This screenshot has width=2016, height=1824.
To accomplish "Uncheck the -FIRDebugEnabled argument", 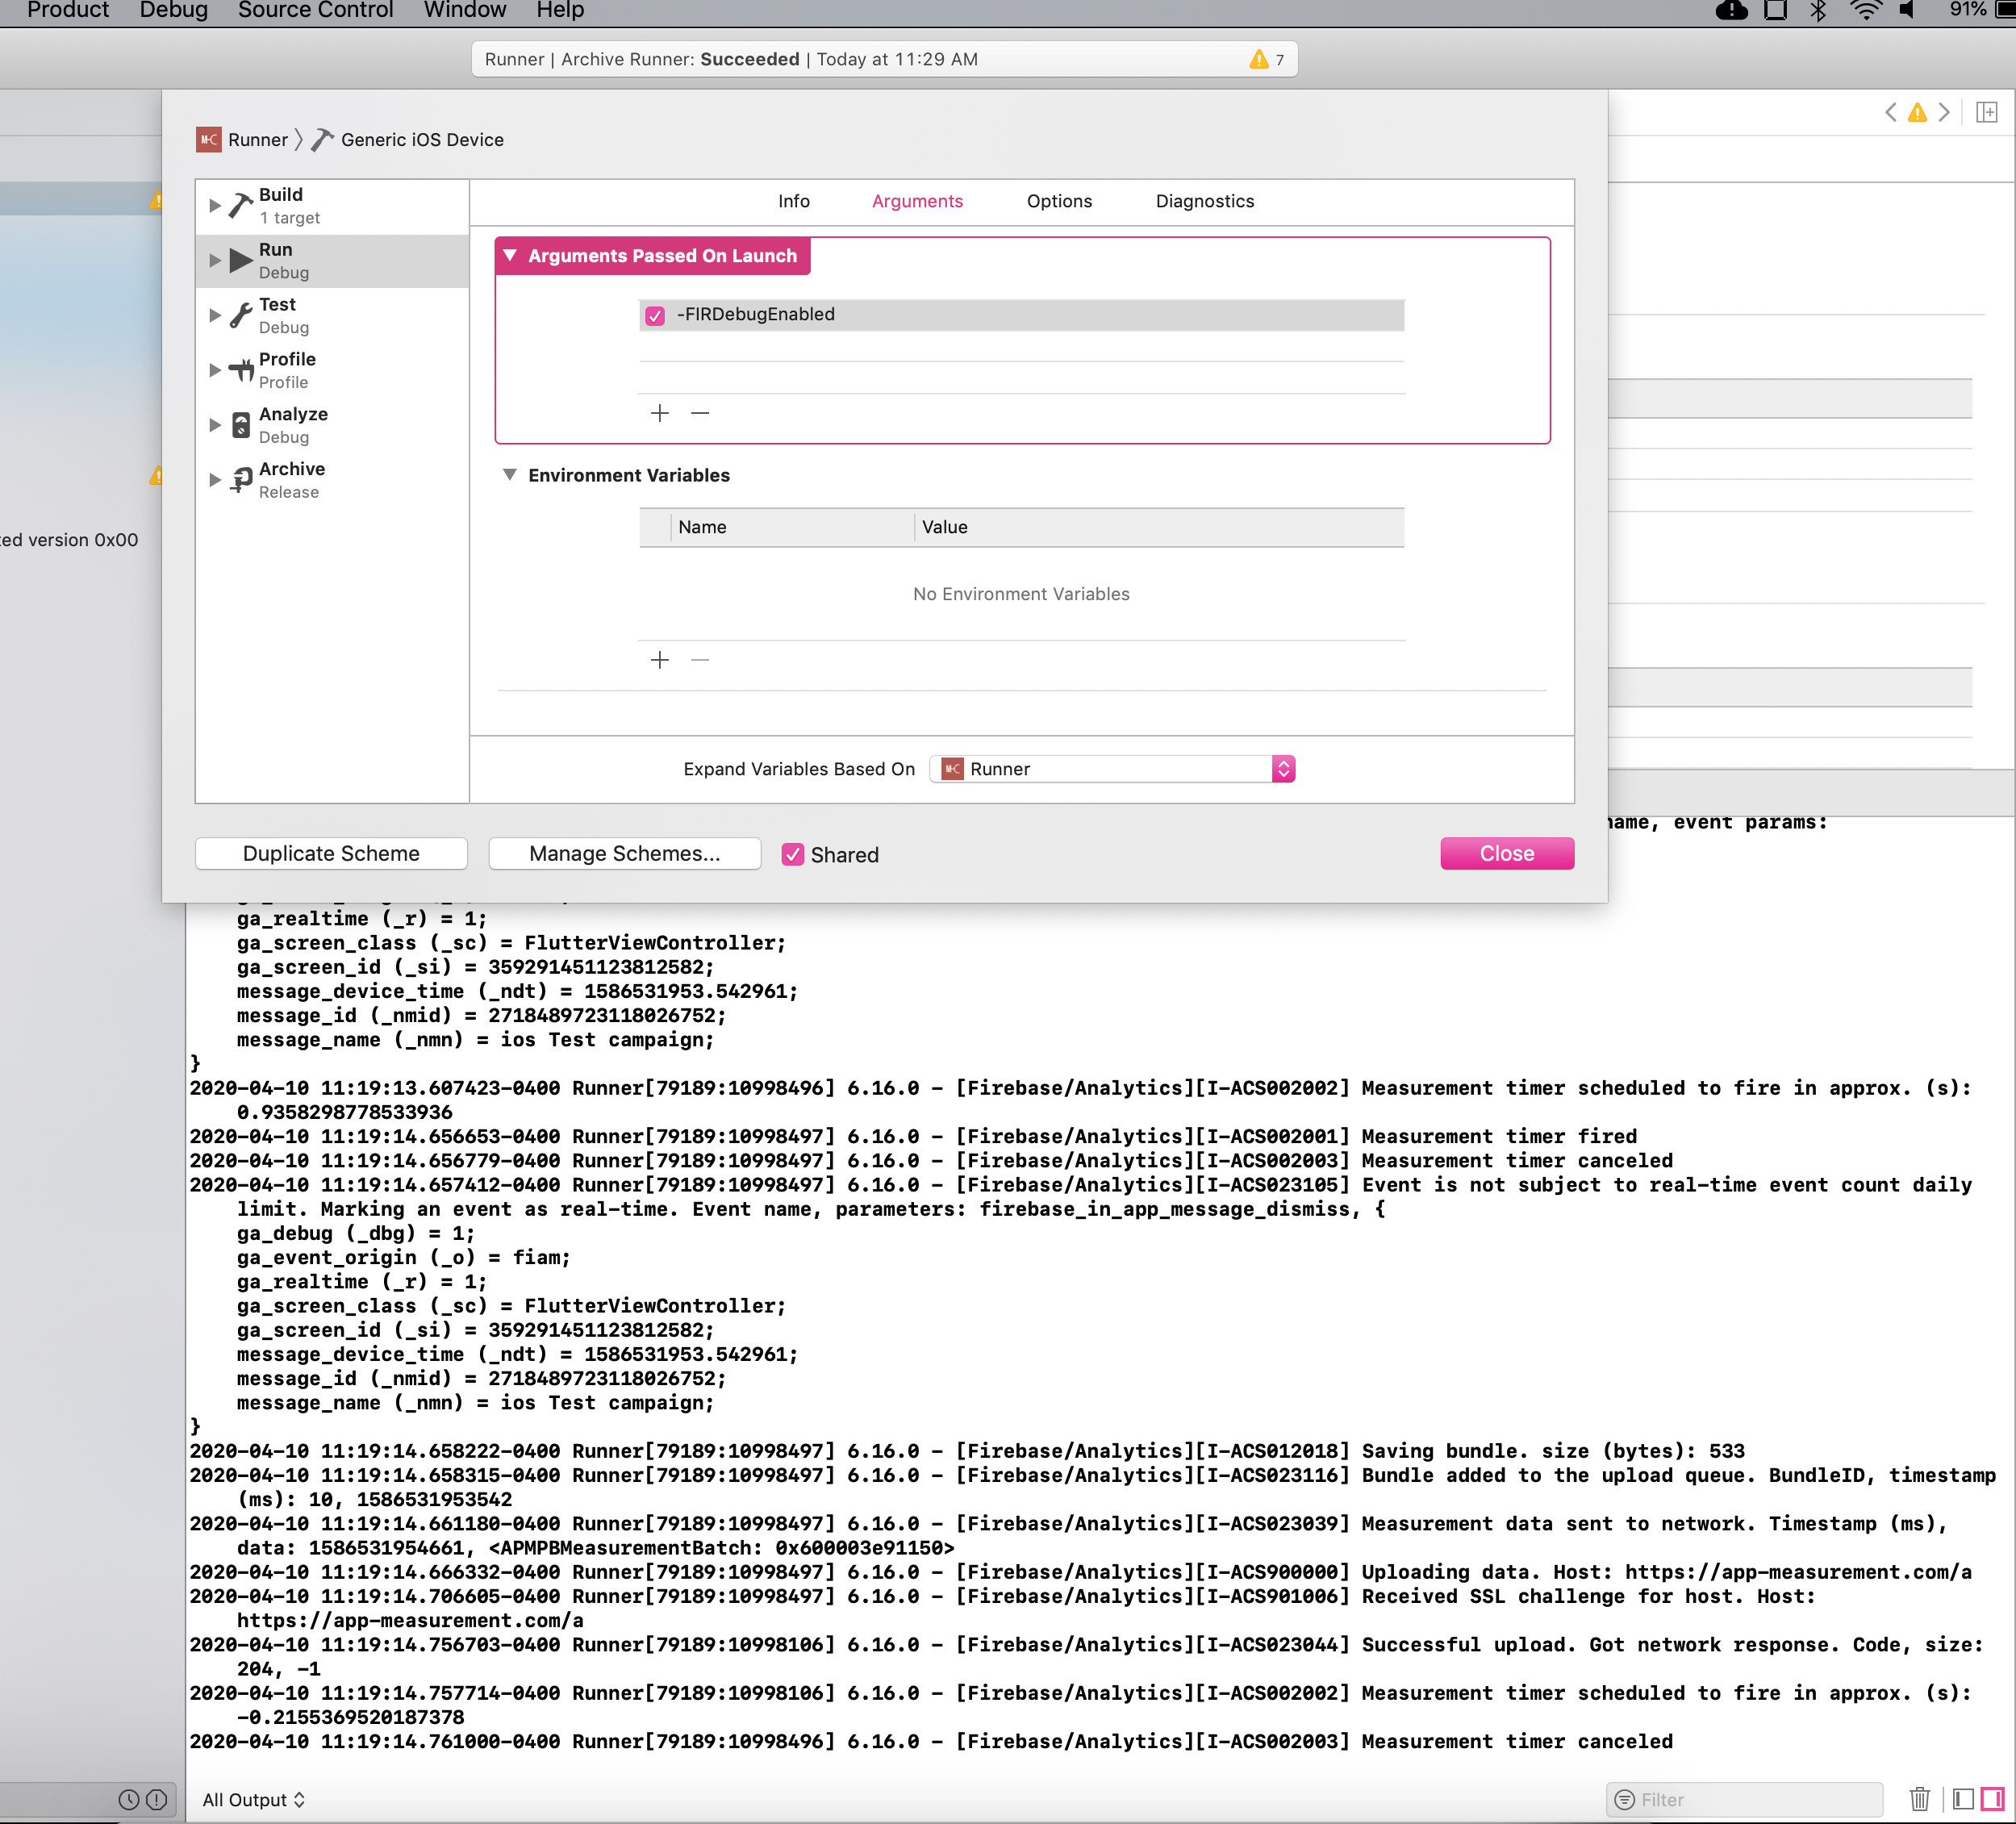I will (x=655, y=315).
